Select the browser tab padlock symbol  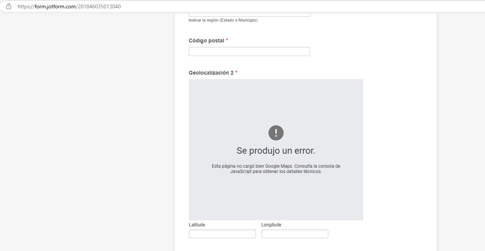(8, 6)
